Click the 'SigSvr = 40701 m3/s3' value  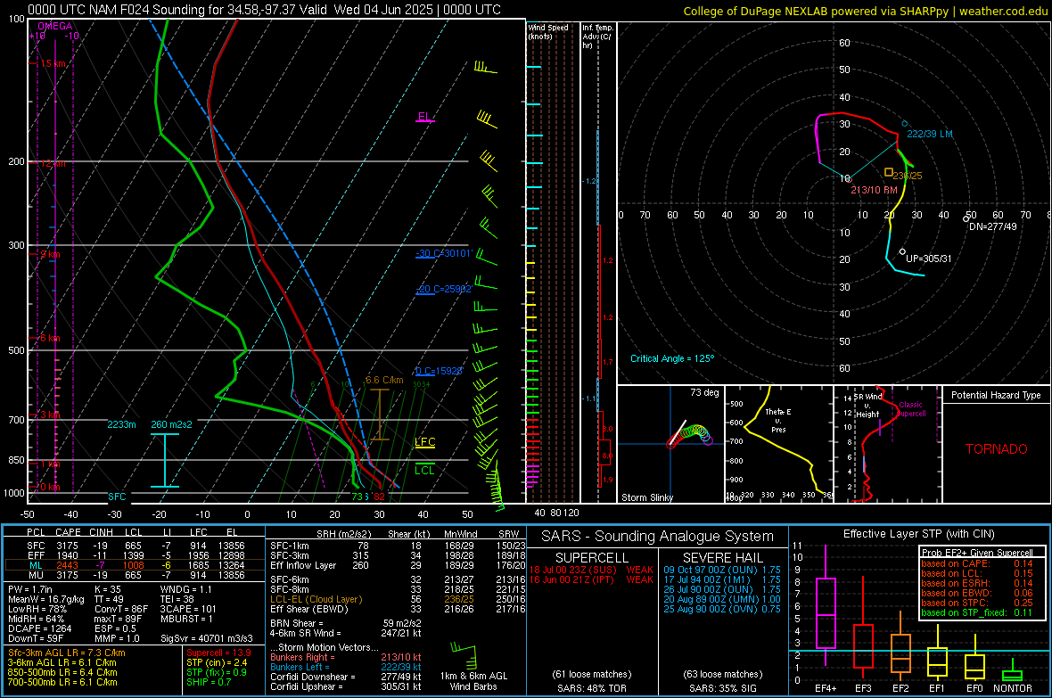(207, 639)
